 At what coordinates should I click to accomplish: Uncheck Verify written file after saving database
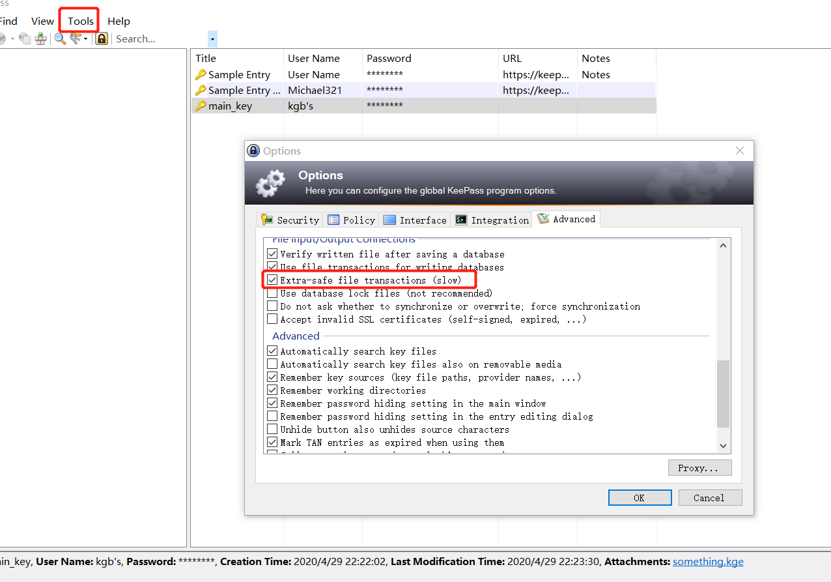tap(272, 254)
